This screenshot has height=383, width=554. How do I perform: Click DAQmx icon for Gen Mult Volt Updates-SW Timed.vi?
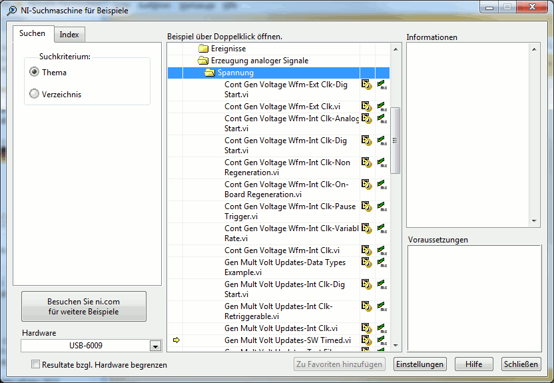[x=382, y=340]
